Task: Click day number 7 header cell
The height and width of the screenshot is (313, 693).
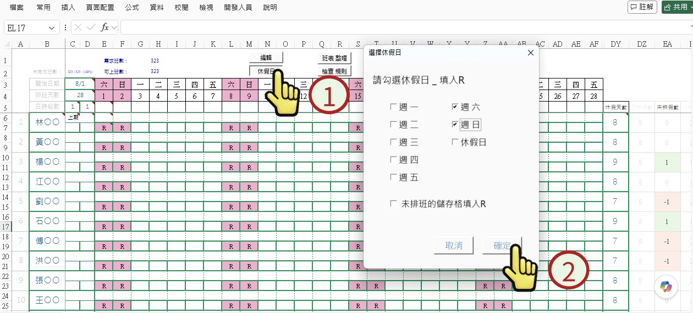Action: 212,96
